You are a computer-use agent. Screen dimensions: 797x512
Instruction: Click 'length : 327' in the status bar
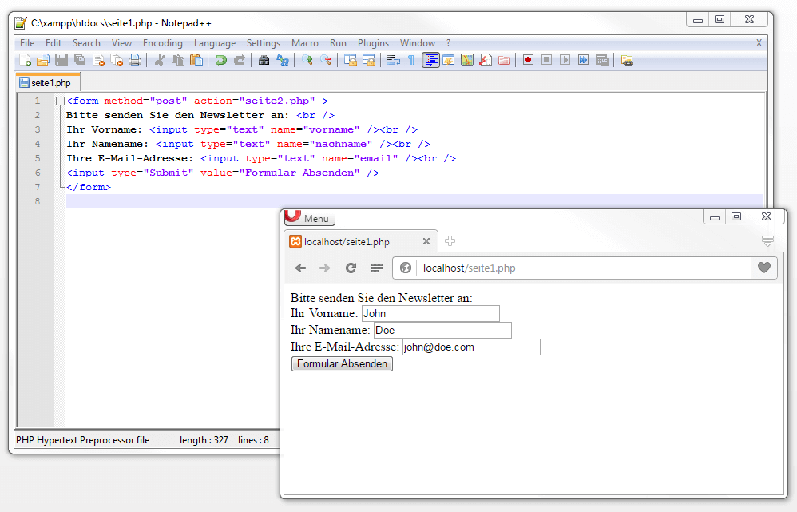click(204, 440)
